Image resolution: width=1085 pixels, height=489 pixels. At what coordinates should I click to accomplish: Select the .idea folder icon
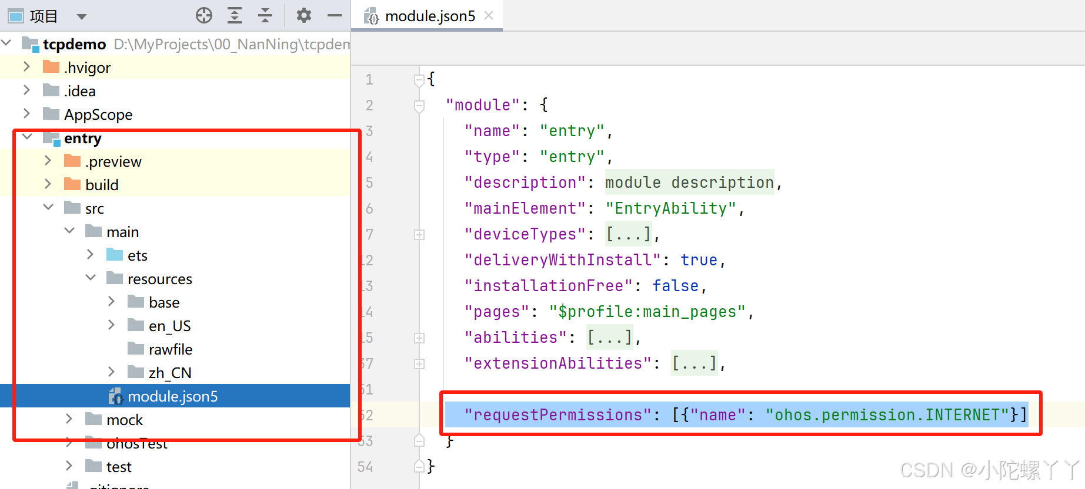pyautogui.click(x=51, y=90)
